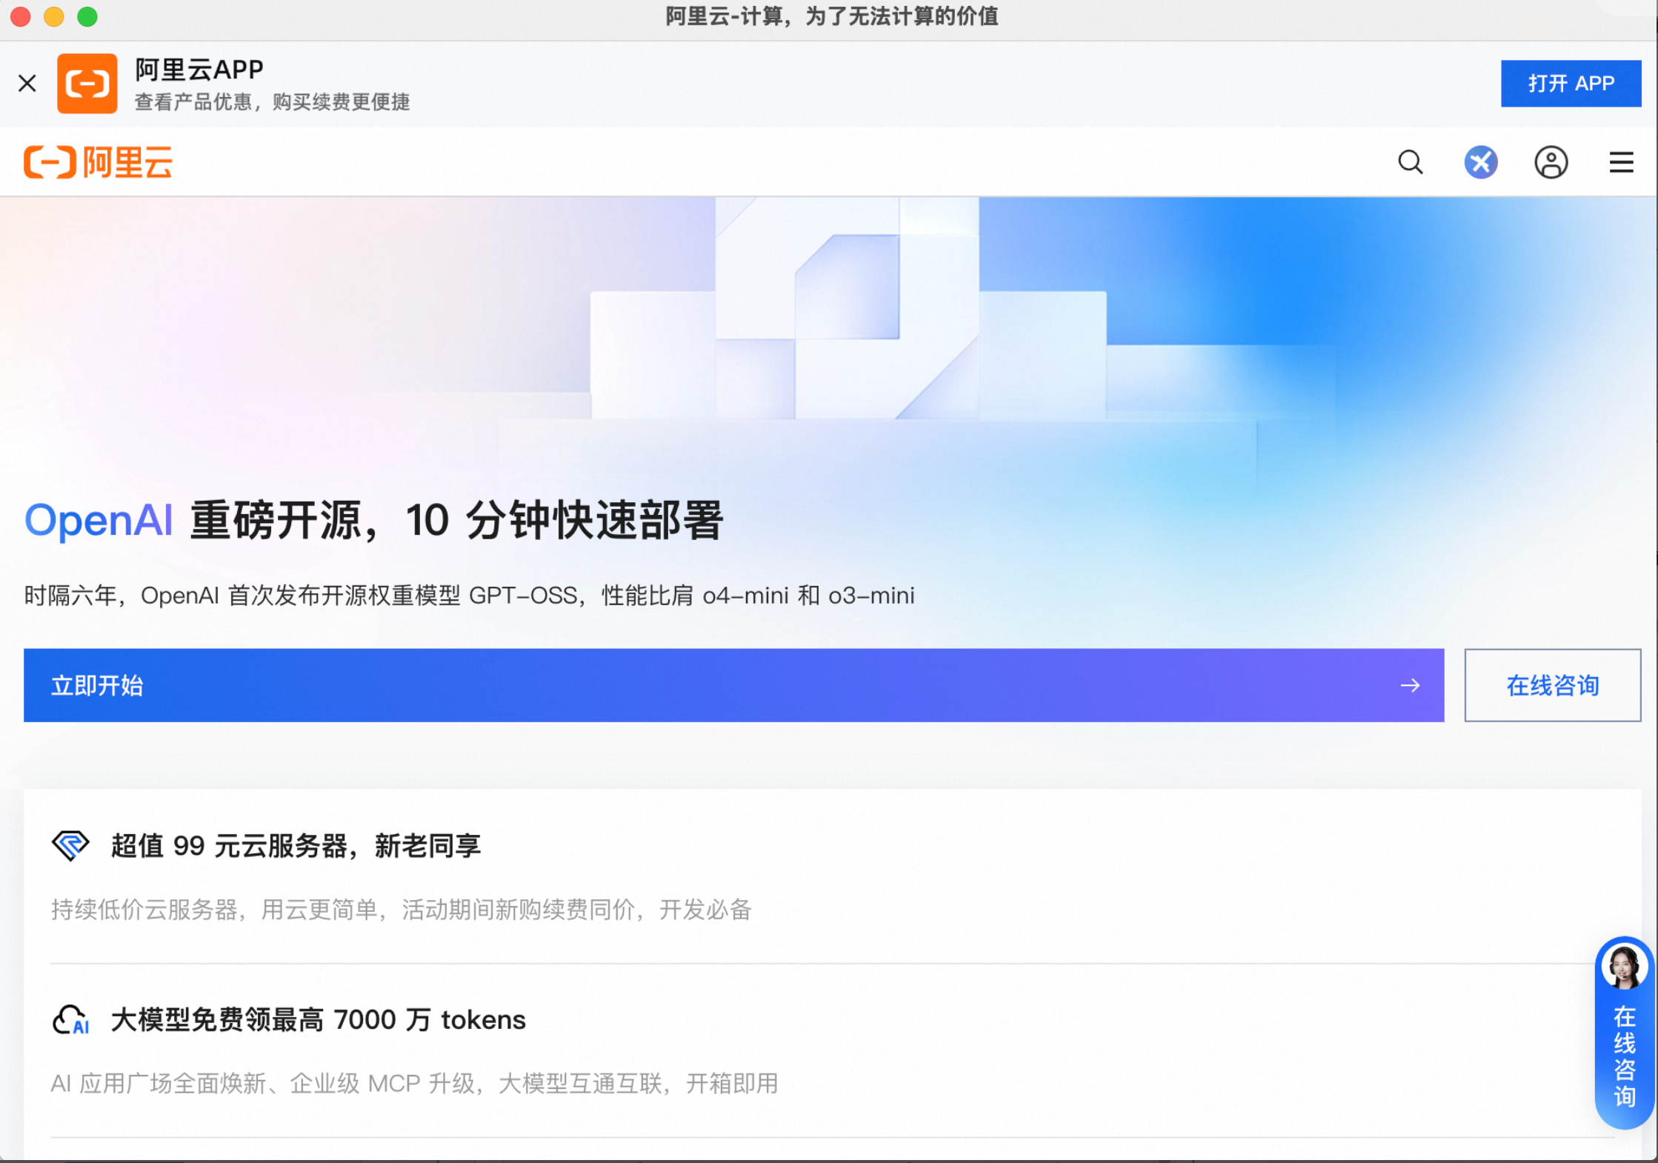The width and height of the screenshot is (1658, 1163).
Task: Click the arrow on 立即开始 button
Action: 1411,685
